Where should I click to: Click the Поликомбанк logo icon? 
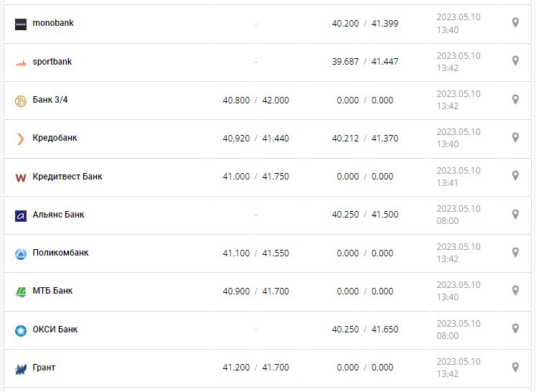(x=20, y=253)
